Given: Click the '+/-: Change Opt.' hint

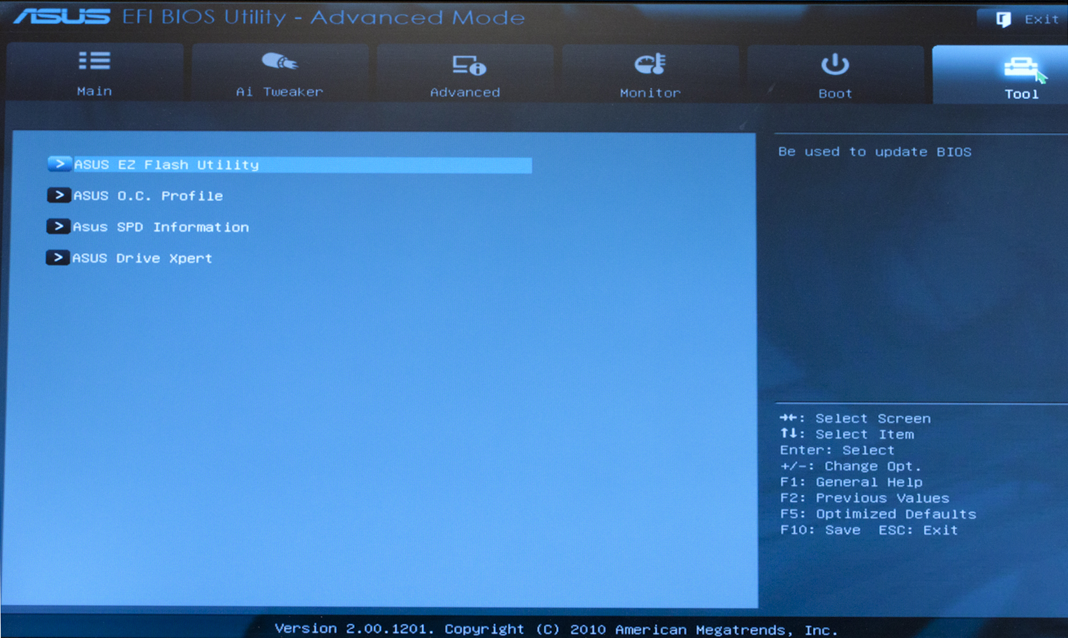Looking at the screenshot, I should (850, 466).
